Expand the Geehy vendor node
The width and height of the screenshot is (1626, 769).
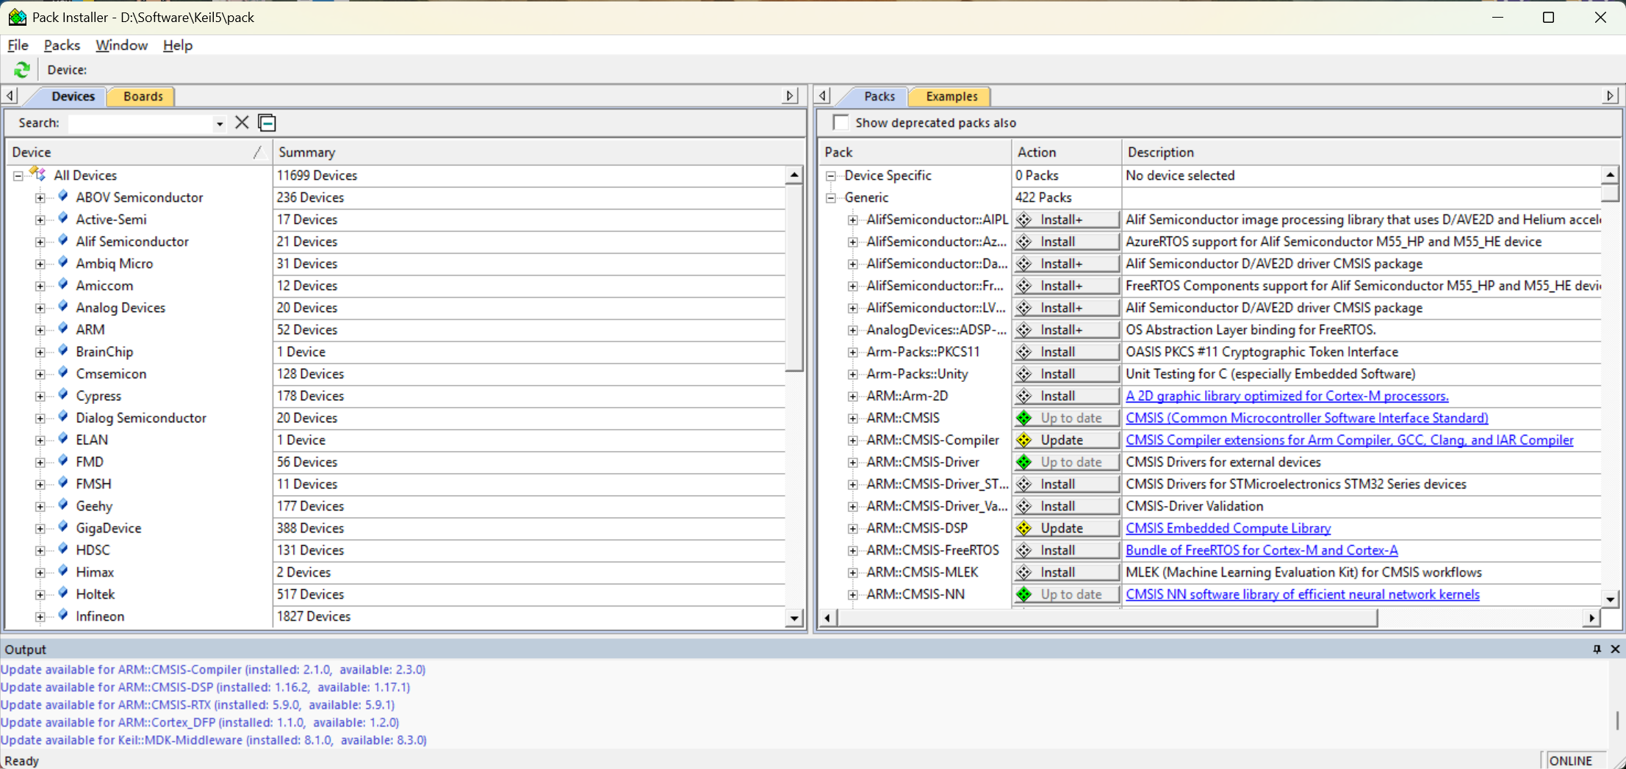tap(40, 506)
